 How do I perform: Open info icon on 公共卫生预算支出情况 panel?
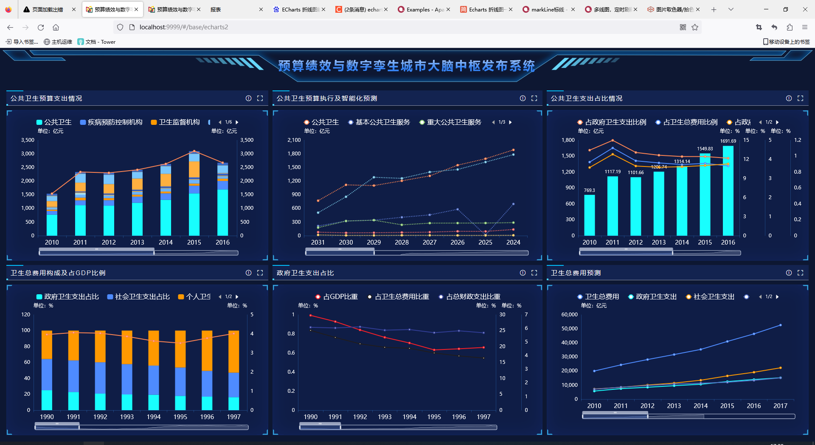click(248, 98)
